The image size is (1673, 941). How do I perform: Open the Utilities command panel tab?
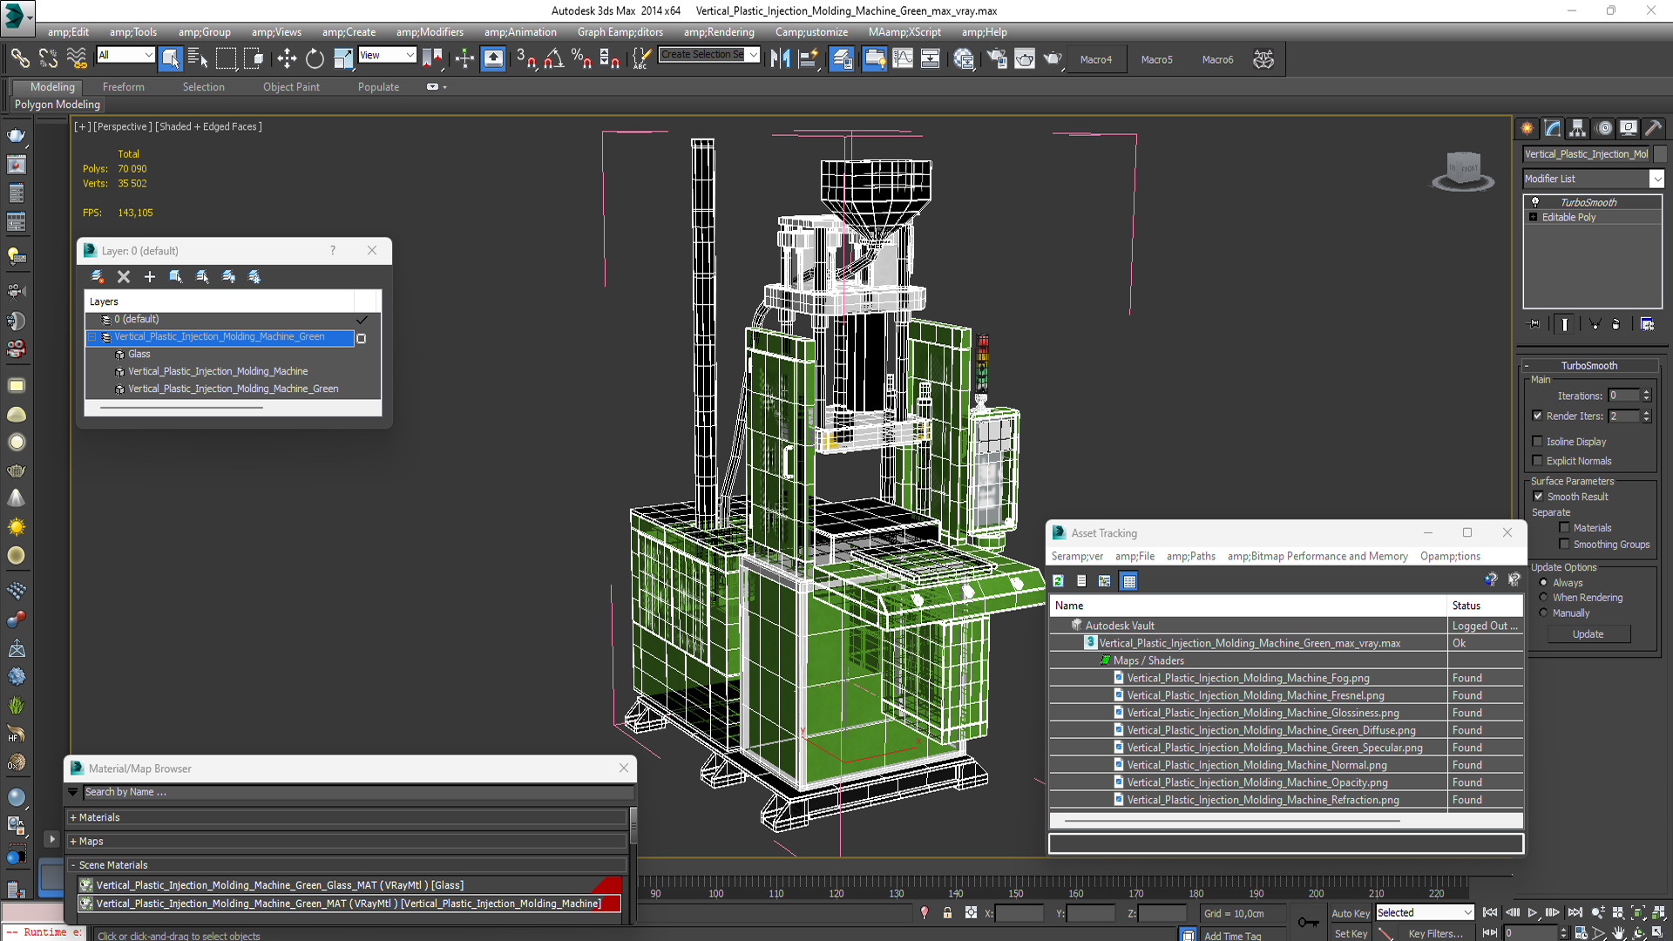point(1653,128)
